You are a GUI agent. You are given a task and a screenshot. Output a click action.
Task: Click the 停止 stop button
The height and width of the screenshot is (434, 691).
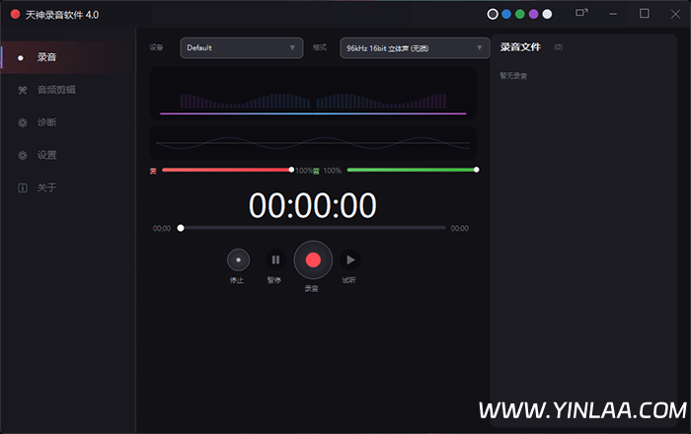239,260
